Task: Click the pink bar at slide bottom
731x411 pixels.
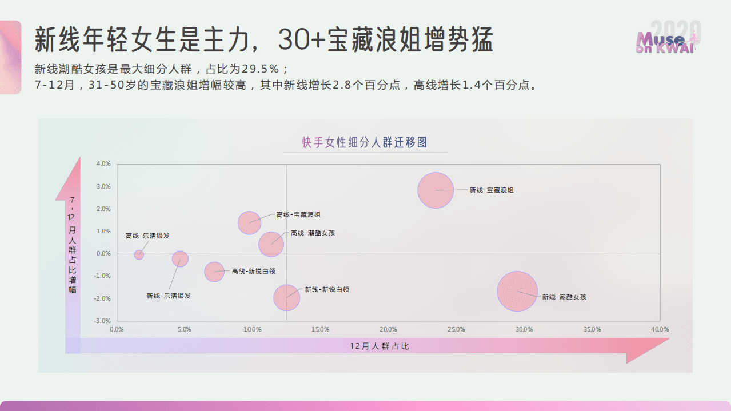Action: coord(365,405)
